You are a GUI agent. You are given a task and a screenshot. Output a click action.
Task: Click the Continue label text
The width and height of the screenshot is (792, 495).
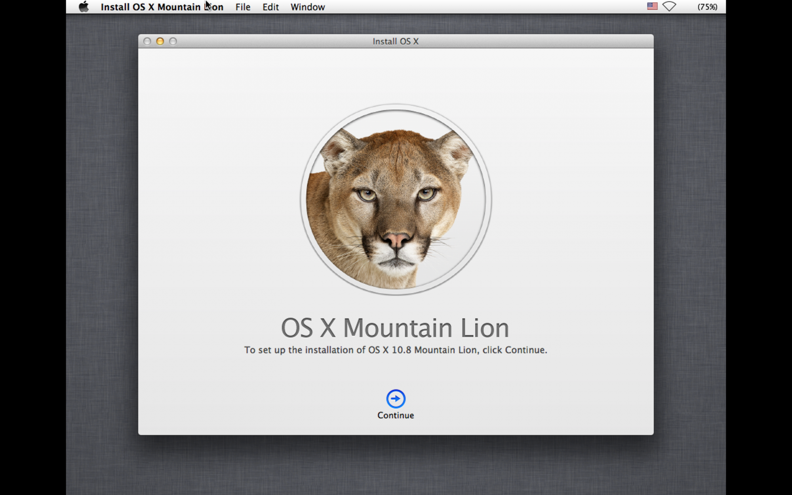click(396, 415)
